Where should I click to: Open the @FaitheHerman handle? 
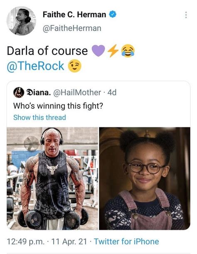pyautogui.click(x=72, y=28)
